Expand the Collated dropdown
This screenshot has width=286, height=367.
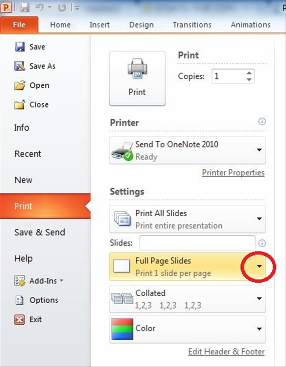(187, 299)
